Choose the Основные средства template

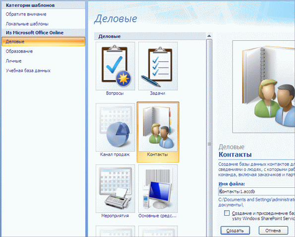(158, 188)
